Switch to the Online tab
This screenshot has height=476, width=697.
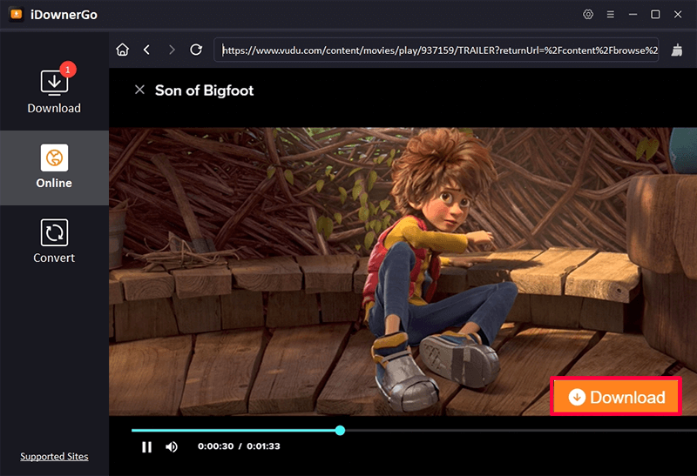tap(54, 167)
